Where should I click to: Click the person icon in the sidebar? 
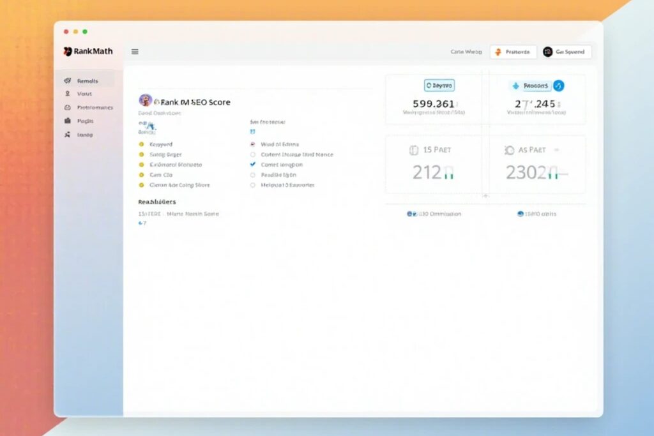(68, 94)
